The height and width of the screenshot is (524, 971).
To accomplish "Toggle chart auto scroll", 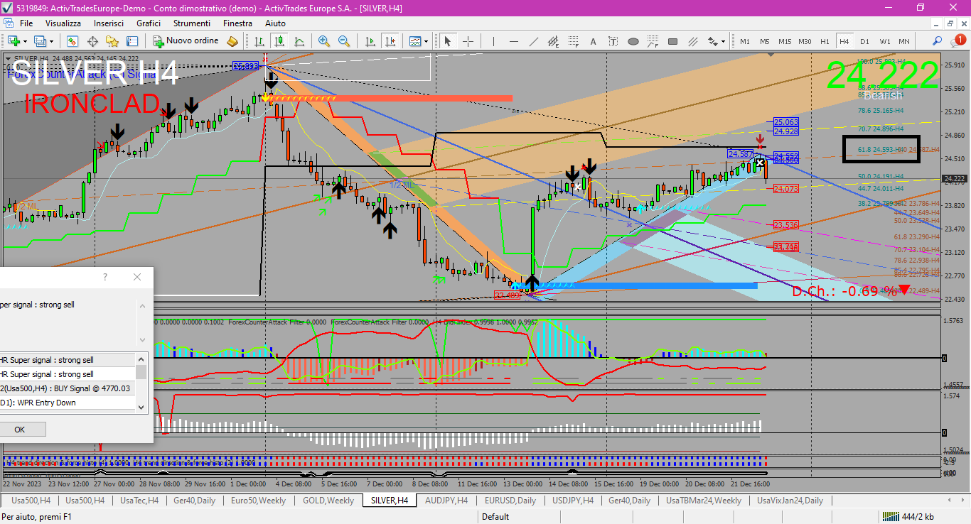I will tap(370, 41).
